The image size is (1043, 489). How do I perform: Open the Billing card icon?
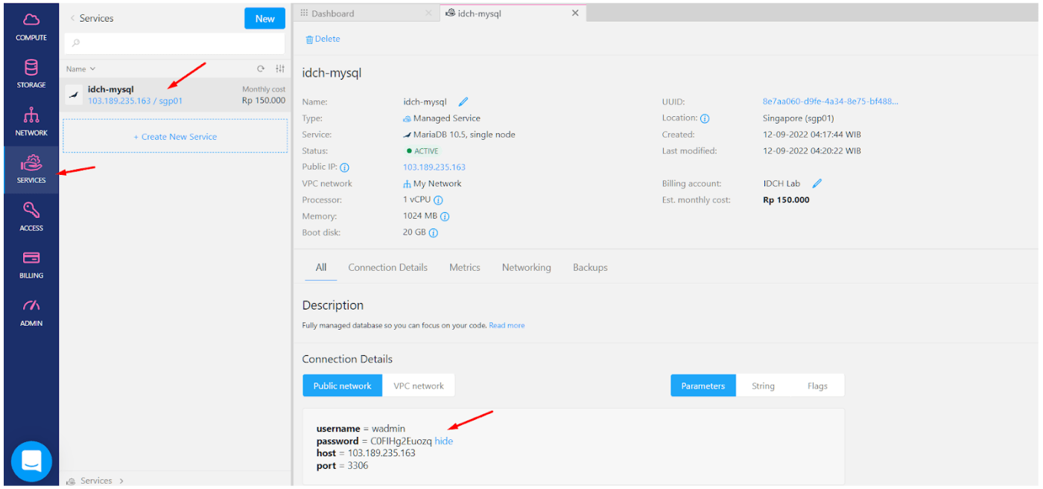(31, 258)
